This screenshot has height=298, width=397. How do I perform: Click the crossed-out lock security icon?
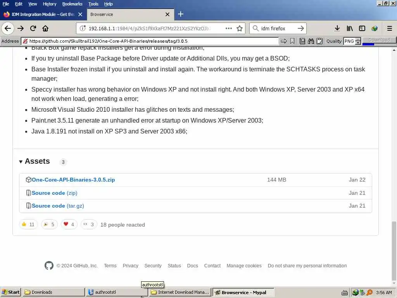point(25,41)
